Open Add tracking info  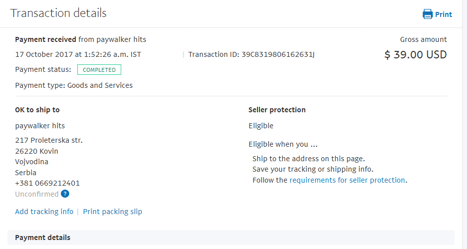pyautogui.click(x=44, y=212)
